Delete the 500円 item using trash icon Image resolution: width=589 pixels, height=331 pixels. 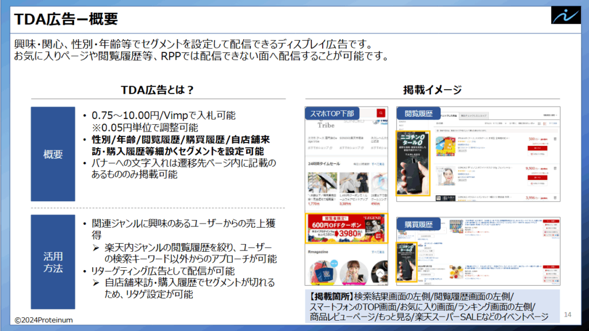coord(554,139)
